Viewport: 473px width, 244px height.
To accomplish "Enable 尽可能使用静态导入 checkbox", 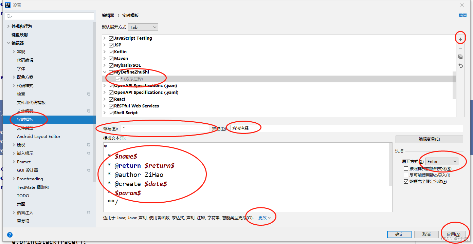I will 406,175.
